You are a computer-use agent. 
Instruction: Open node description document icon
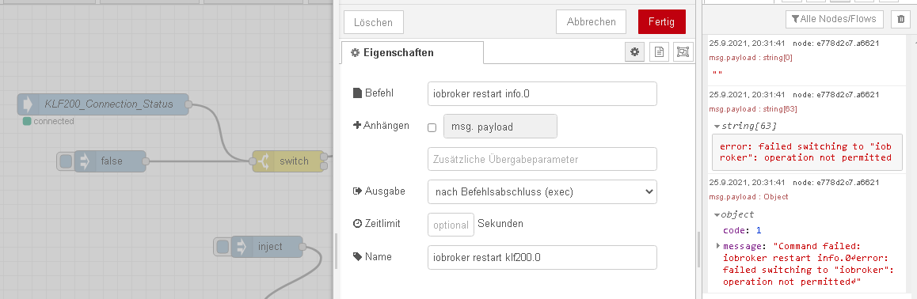659,52
